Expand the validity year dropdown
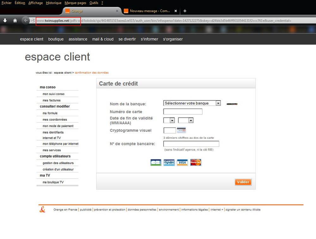316x239 pixels. [185, 120]
